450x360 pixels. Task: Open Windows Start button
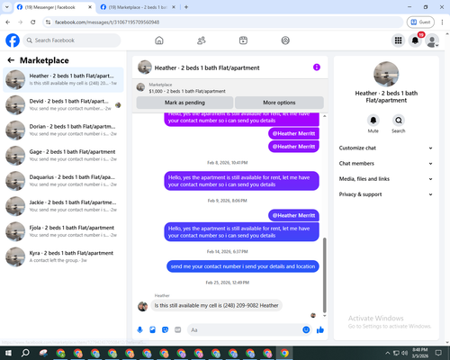[x=8, y=353]
